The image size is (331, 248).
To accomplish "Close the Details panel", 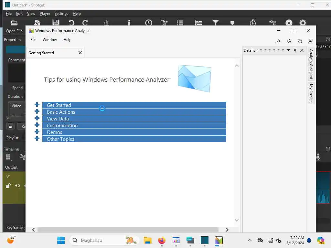I will coord(302,50).
